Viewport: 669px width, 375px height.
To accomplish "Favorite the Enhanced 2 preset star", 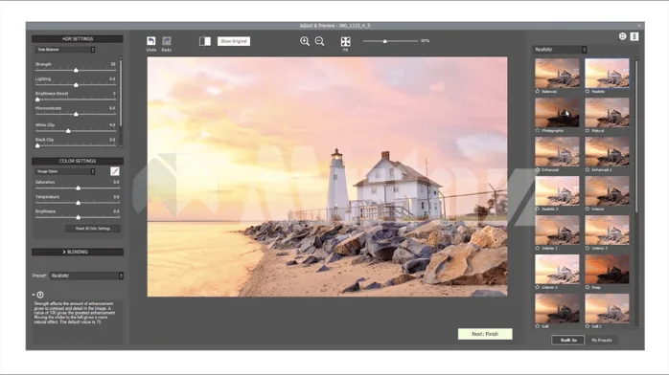I will coord(588,170).
